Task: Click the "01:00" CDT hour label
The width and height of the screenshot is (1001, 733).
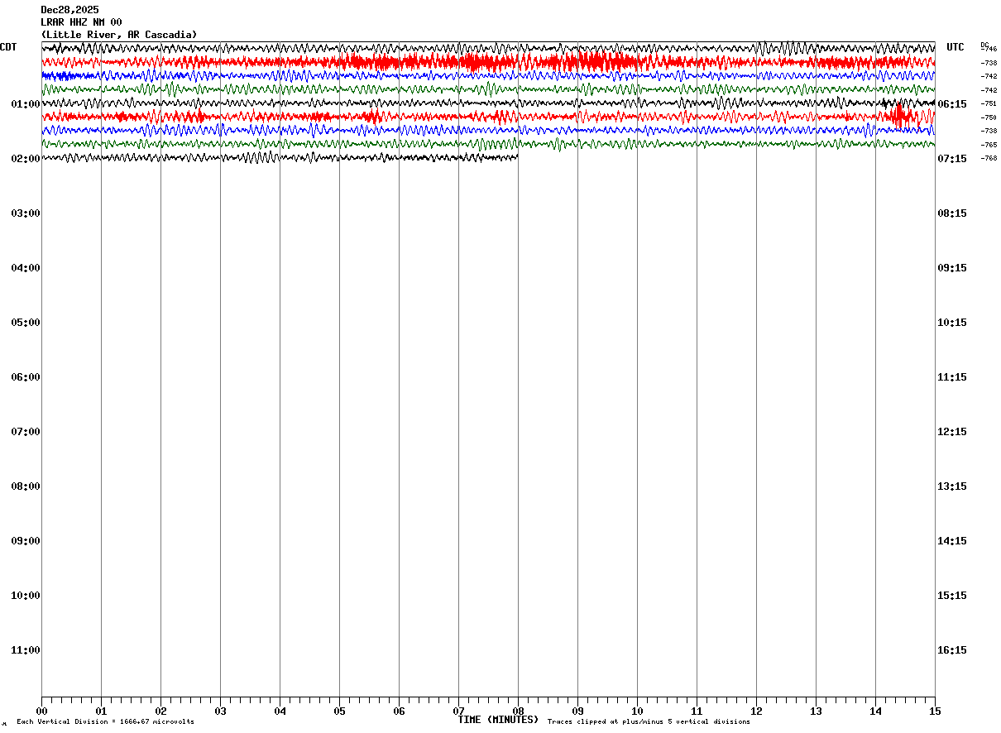Action: (x=26, y=104)
